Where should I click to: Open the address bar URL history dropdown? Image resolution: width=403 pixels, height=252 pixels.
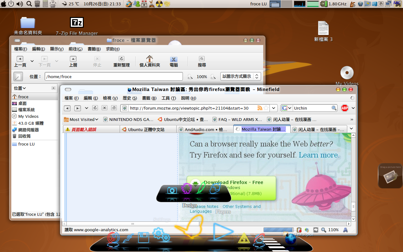274,108
